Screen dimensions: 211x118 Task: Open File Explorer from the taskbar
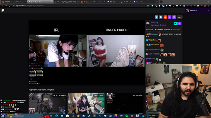[62, 116]
